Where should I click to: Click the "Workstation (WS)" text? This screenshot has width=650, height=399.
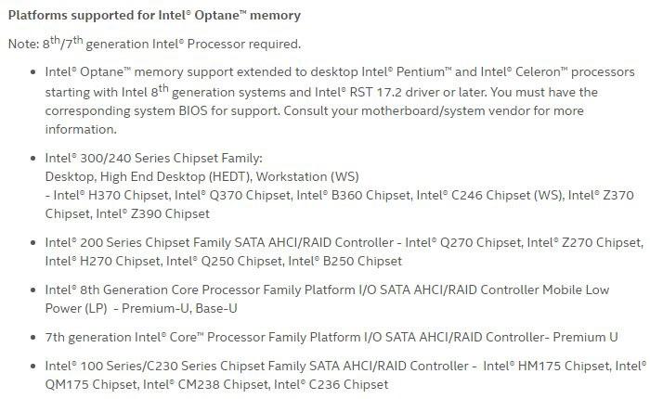coord(307,176)
